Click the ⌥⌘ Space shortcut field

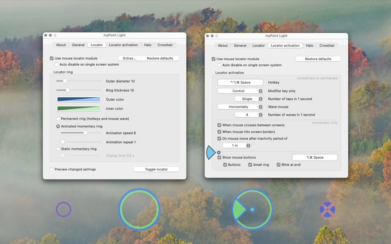[315, 157]
